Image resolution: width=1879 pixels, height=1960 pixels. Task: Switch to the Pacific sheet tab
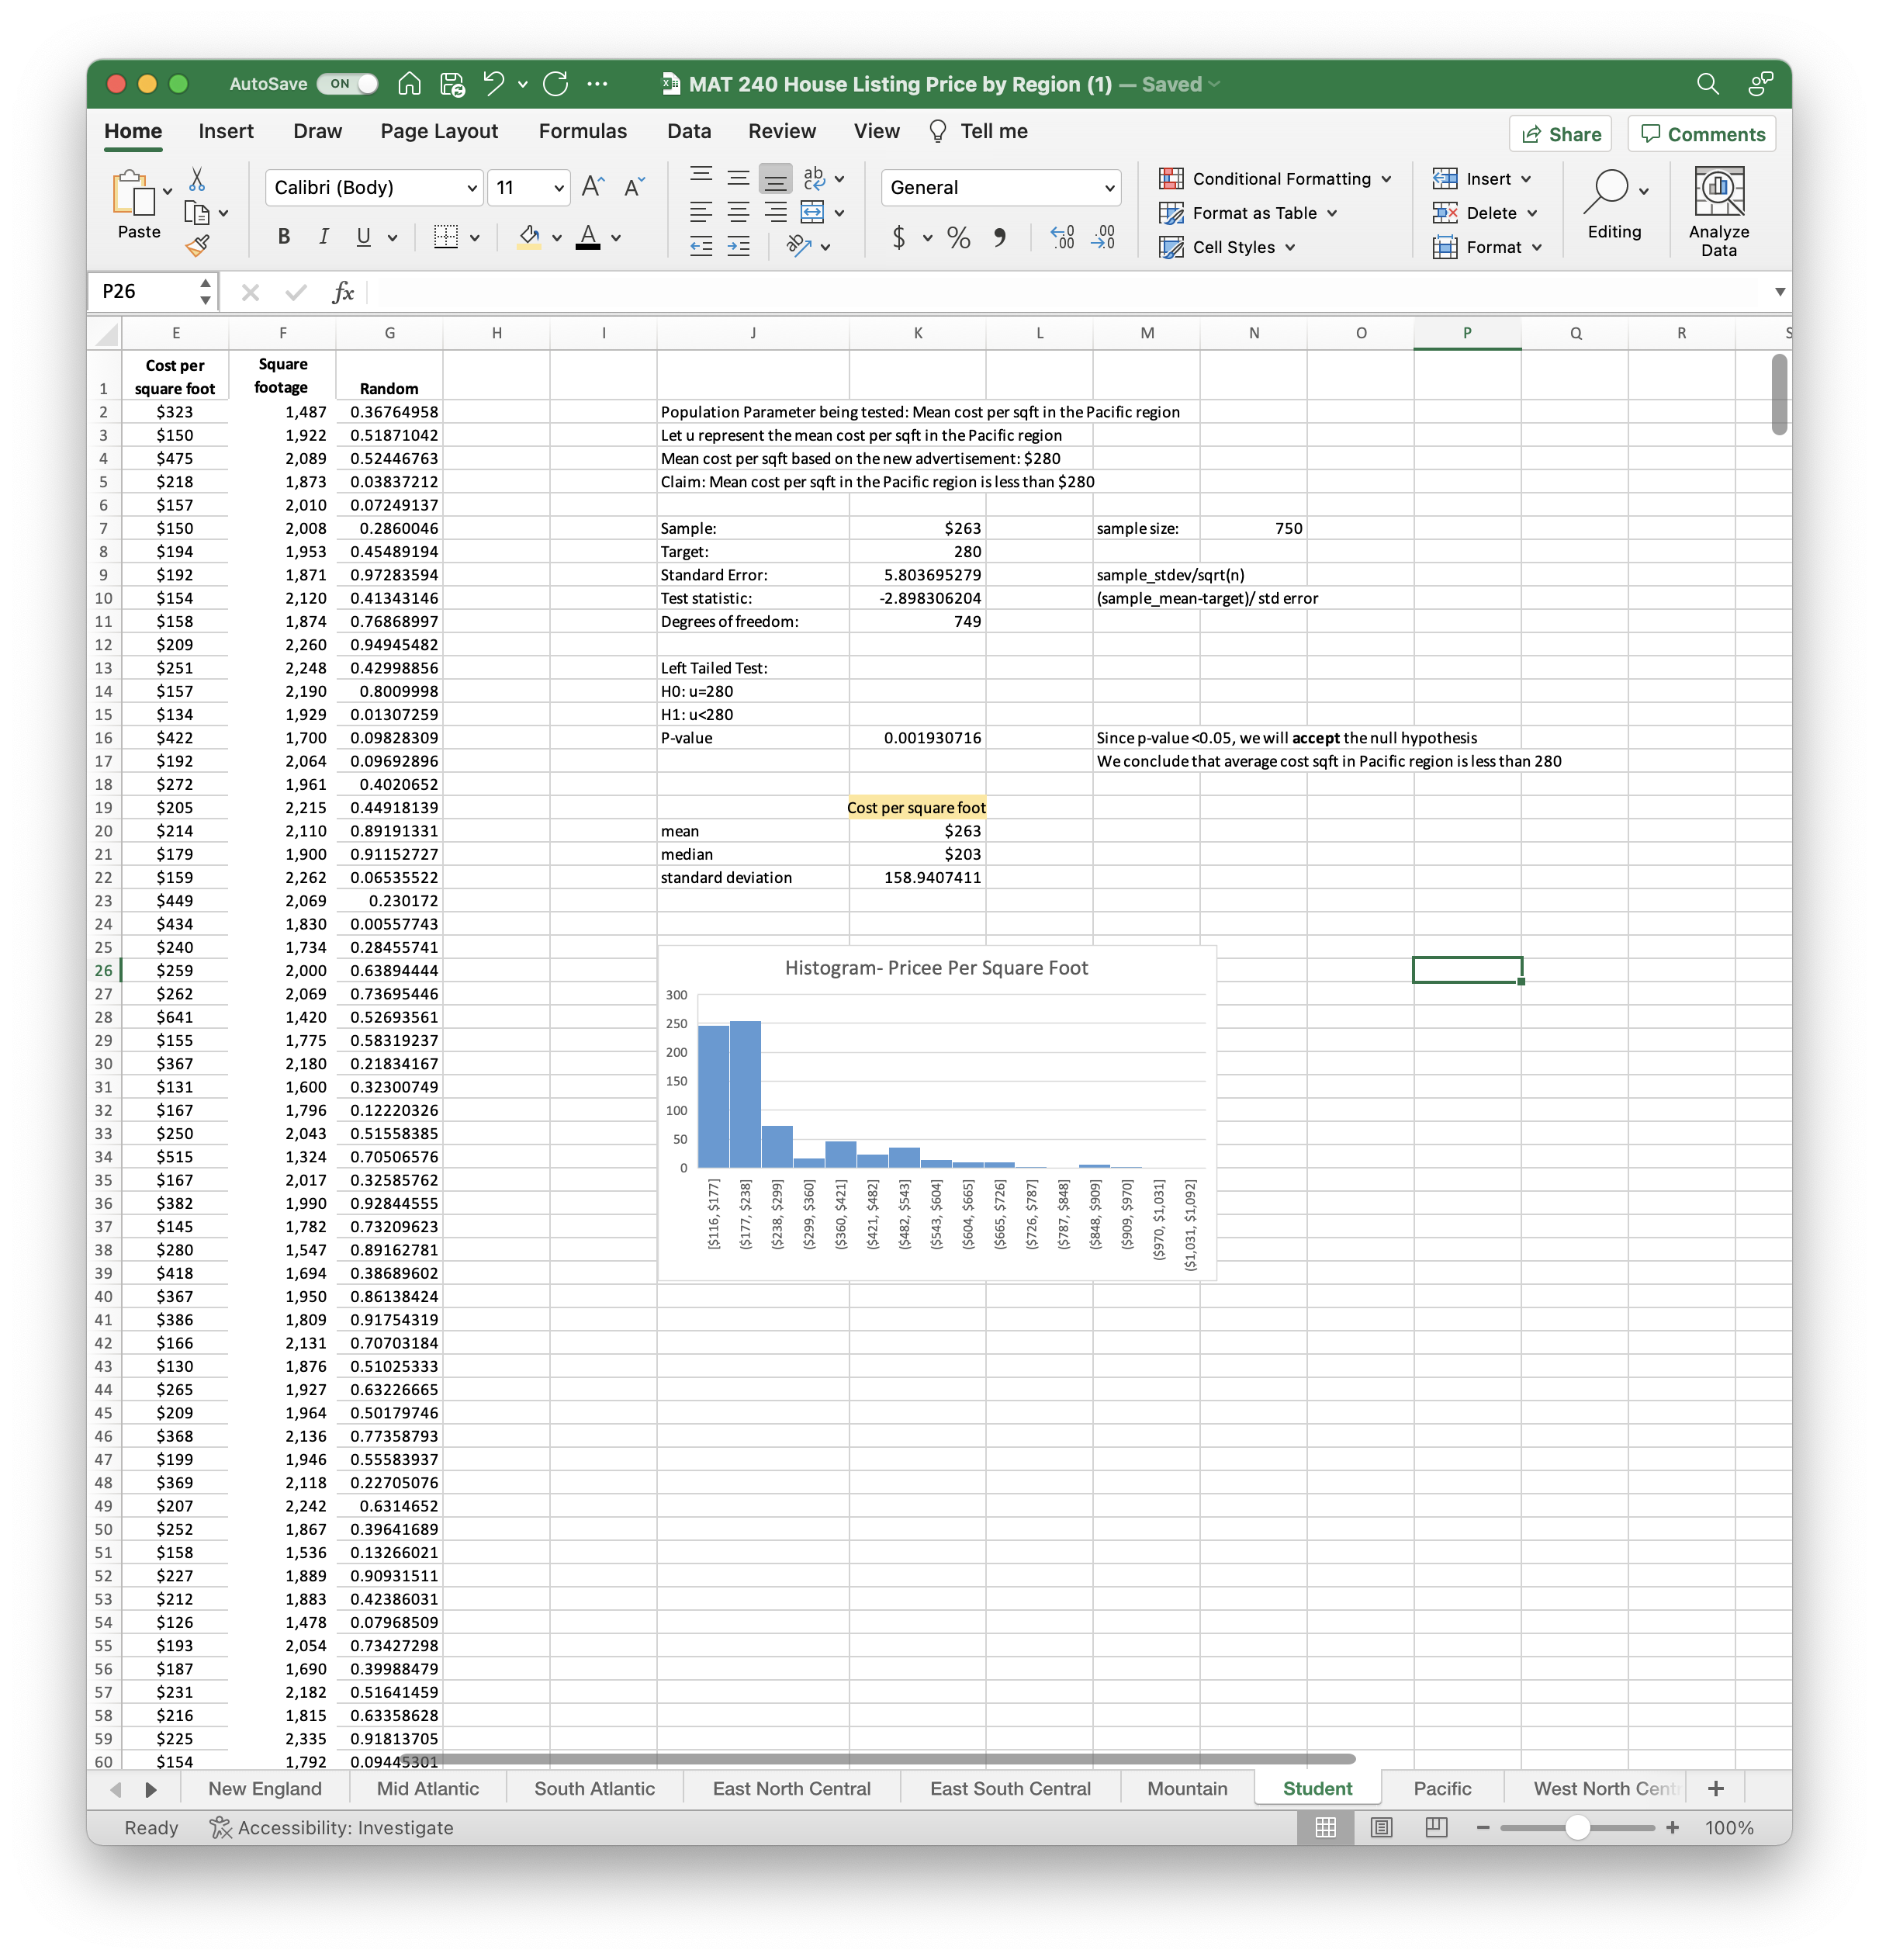pos(1441,1788)
